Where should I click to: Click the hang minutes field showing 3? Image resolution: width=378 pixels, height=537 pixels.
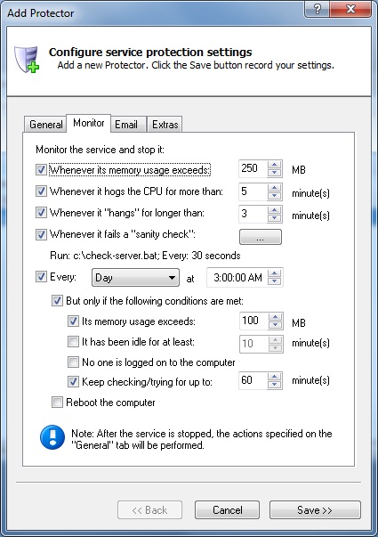[253, 214]
